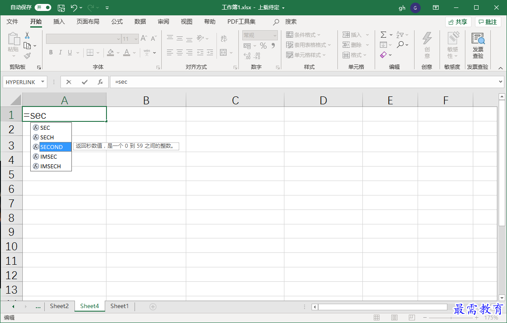Open Quick Access Toolbar customize arrow

[107, 8]
